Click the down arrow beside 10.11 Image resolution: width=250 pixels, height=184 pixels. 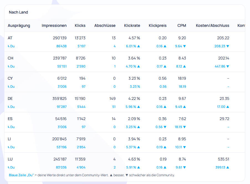[185, 147]
